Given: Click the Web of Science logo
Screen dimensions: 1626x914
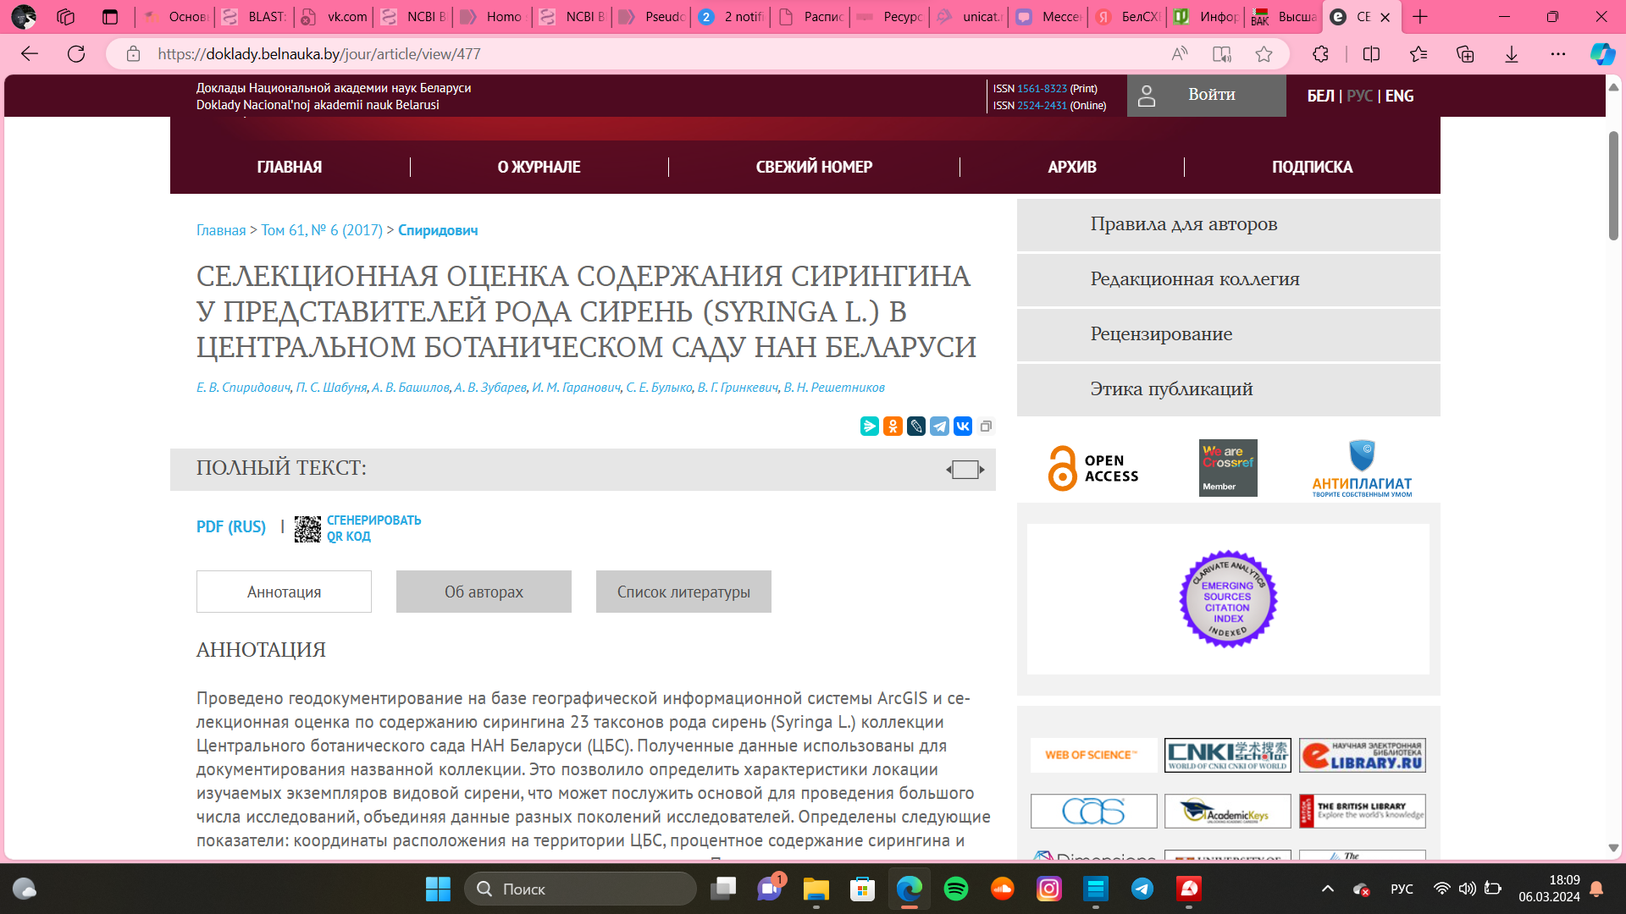Looking at the screenshot, I should 1093,755.
